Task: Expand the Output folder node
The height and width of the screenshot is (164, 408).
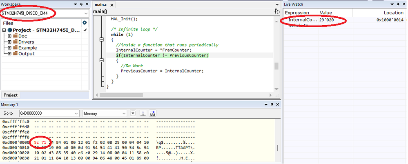Action: coord(9,54)
